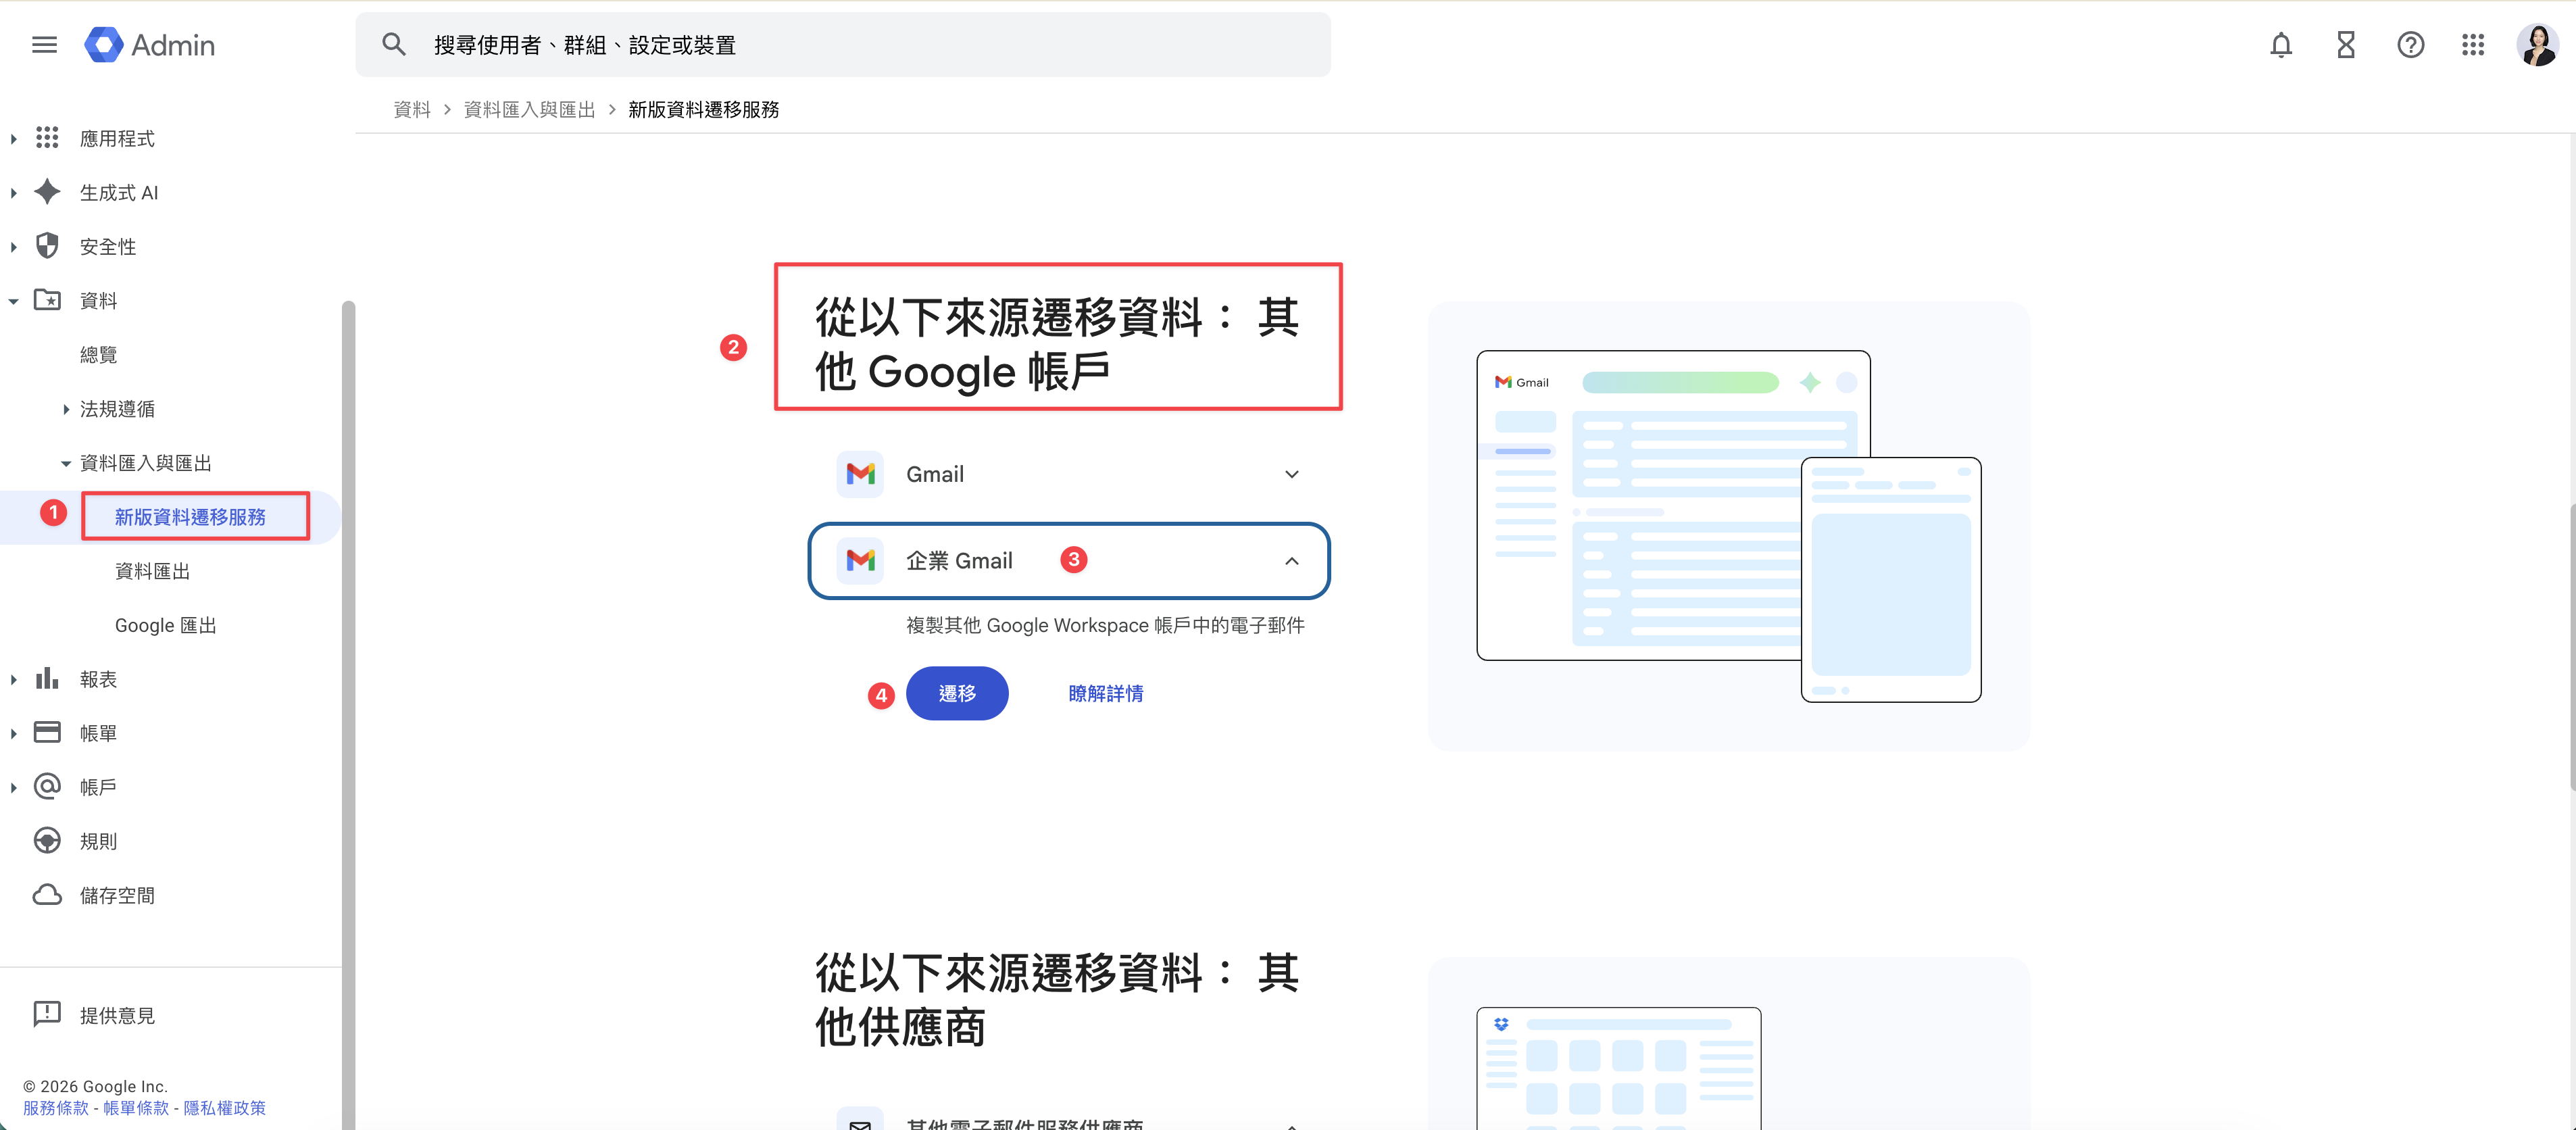The image size is (2576, 1130).
Task: Expand the 報表 sidebar section
Action: (x=14, y=680)
